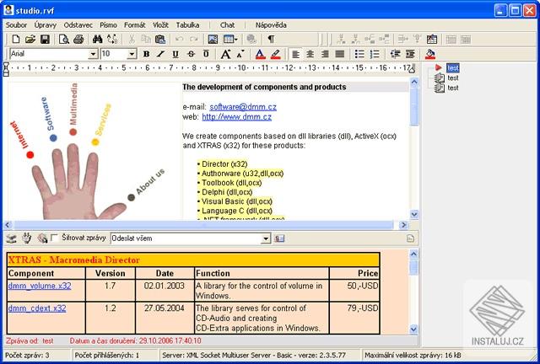Click the connect icon in chat toolbar
This screenshot has width=540, height=364.
click(12, 238)
